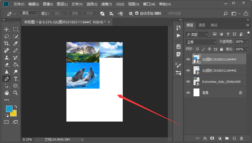Pick the Zoom tool in toolbar
The image size is (252, 143).
coord(16,93)
